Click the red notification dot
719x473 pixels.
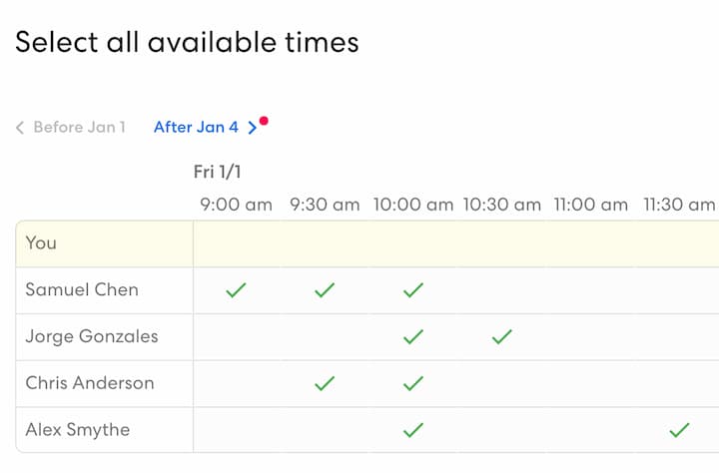pyautogui.click(x=264, y=121)
